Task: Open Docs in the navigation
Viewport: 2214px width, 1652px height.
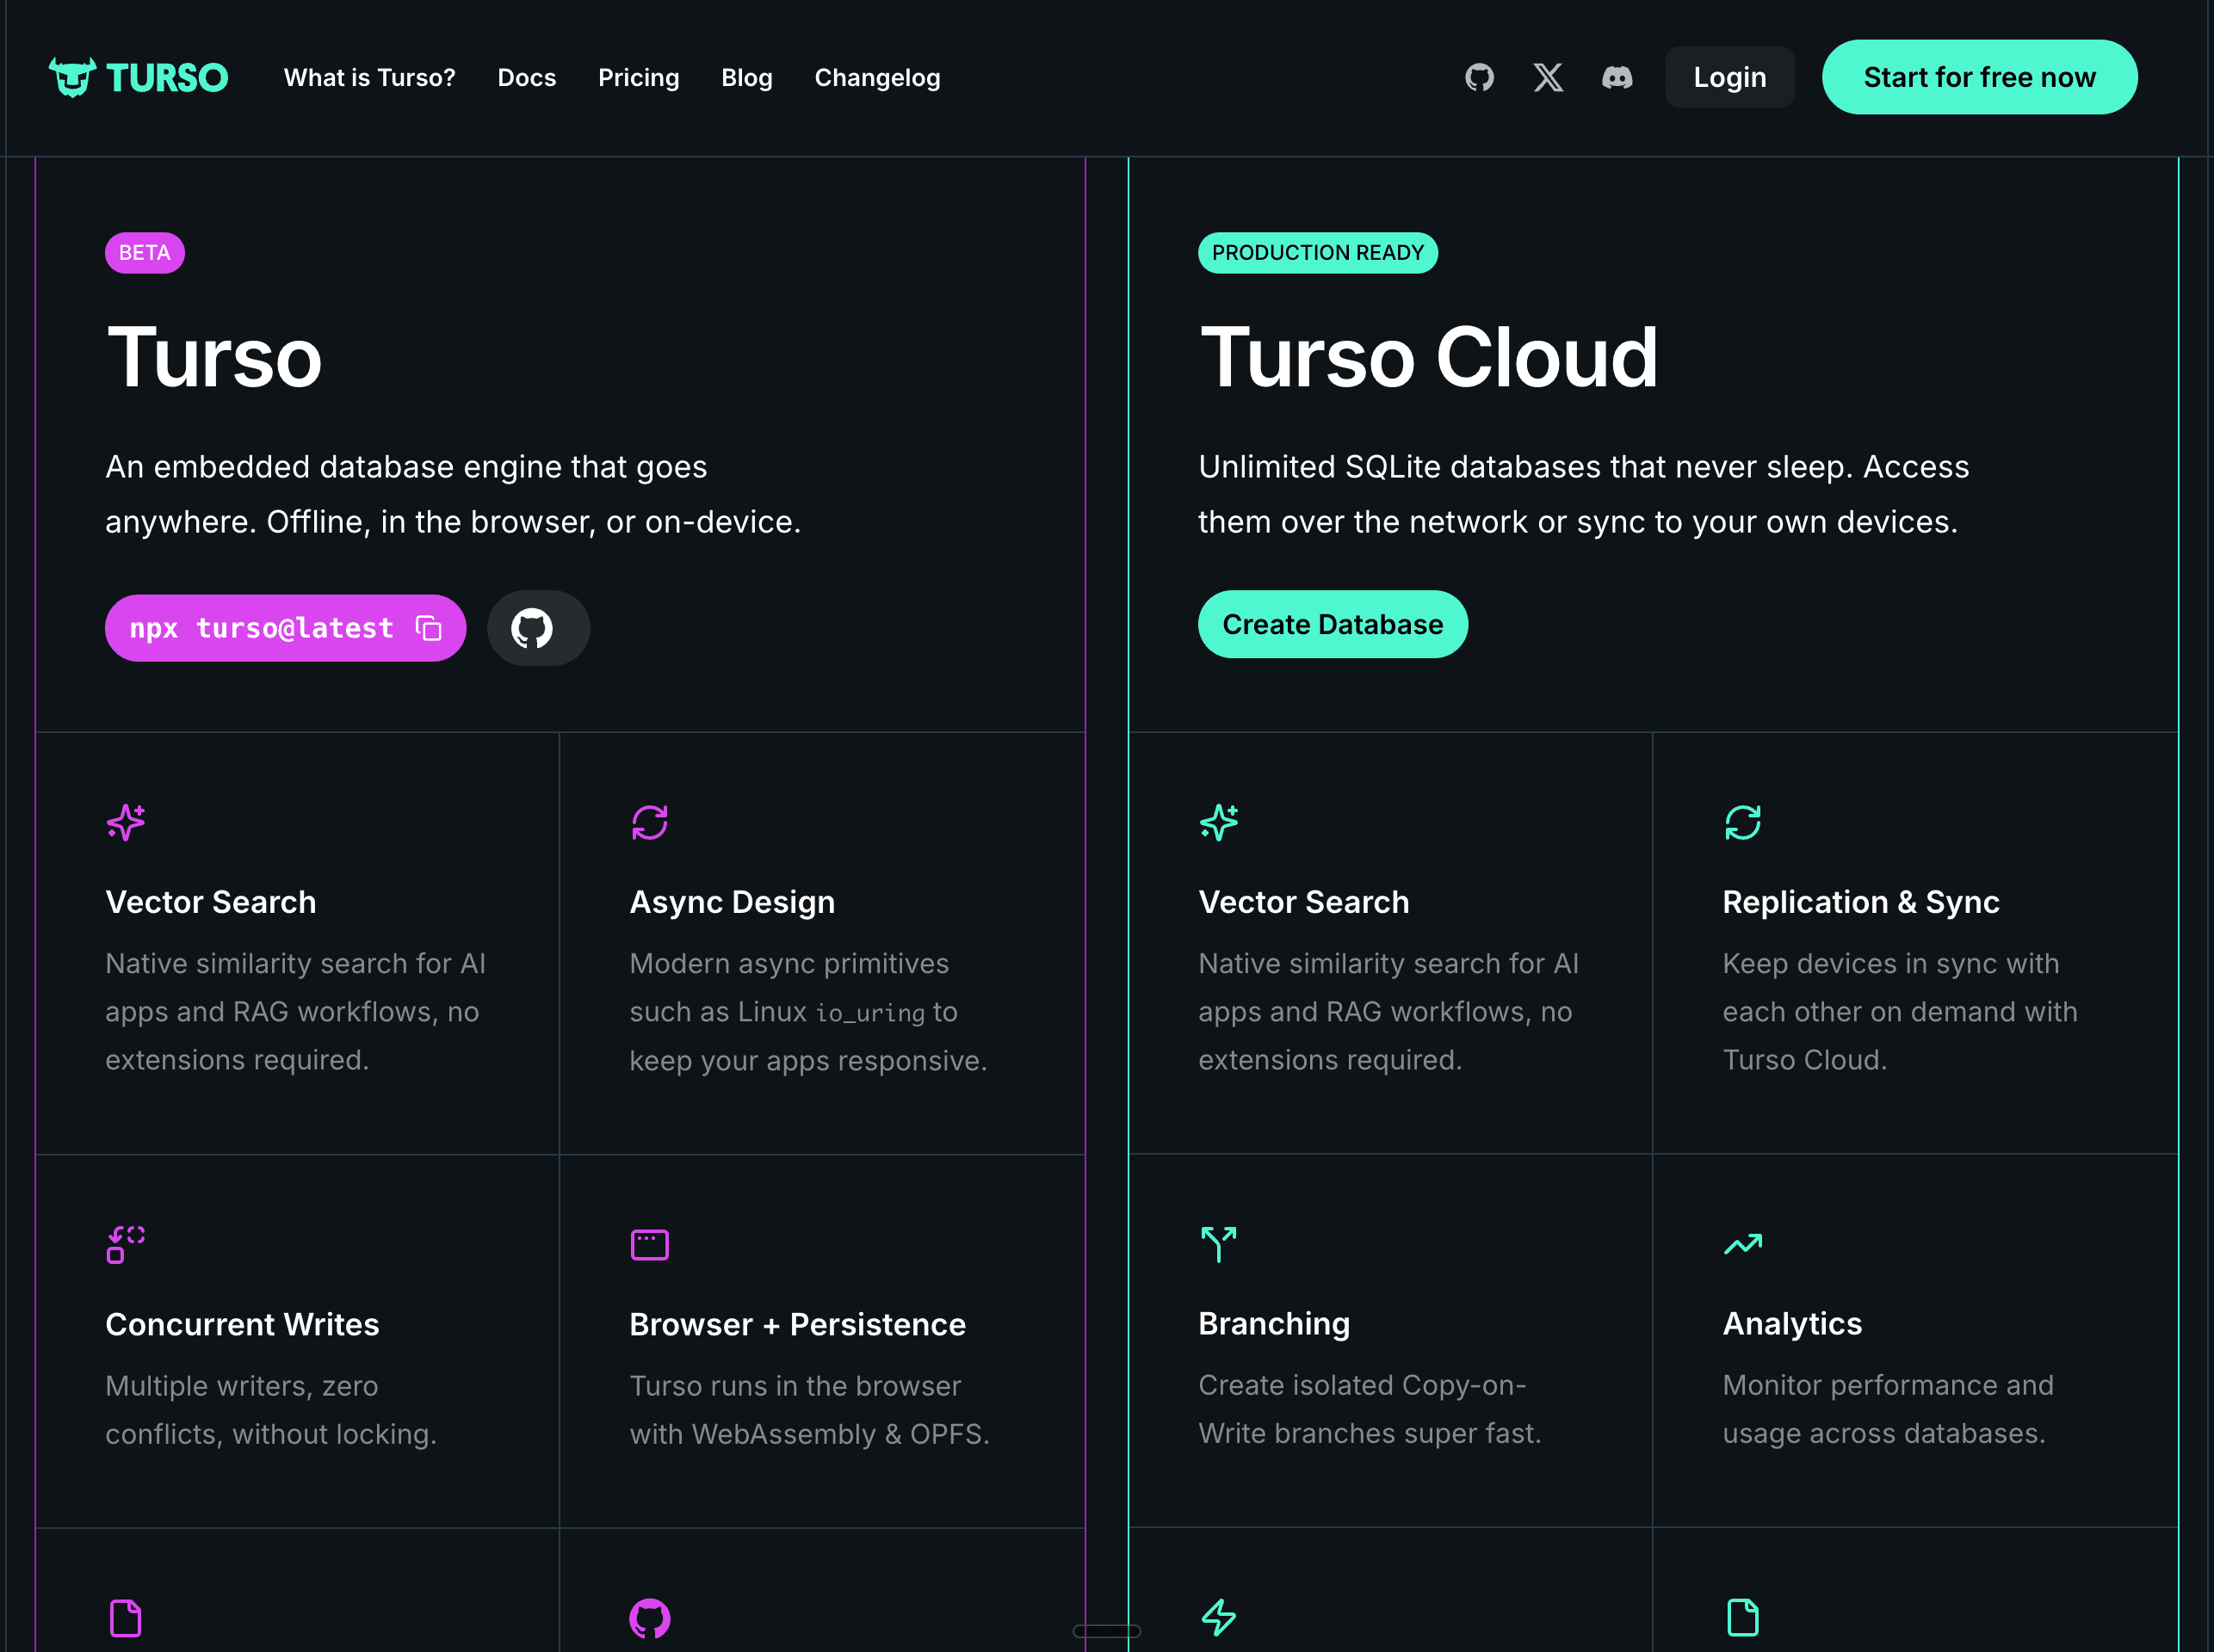Action: [526, 77]
